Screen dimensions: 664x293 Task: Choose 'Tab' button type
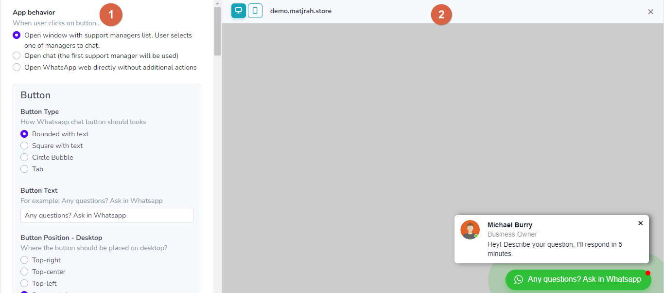[x=24, y=169]
